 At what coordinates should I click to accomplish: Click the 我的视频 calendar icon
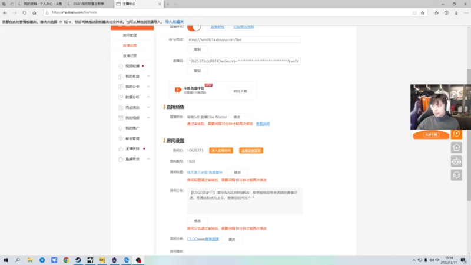(121, 118)
